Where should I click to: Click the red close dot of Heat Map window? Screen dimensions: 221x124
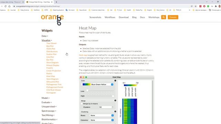click(81, 77)
